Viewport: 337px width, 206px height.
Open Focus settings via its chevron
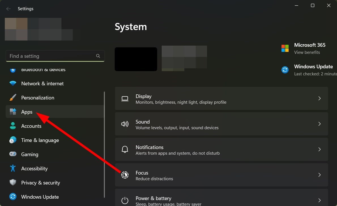point(320,175)
